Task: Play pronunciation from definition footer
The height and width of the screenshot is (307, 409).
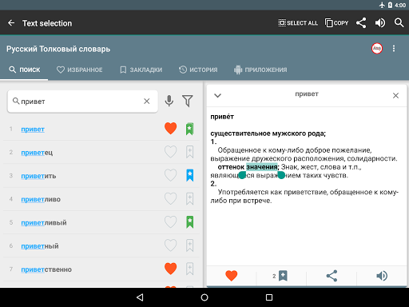Action: point(382,276)
